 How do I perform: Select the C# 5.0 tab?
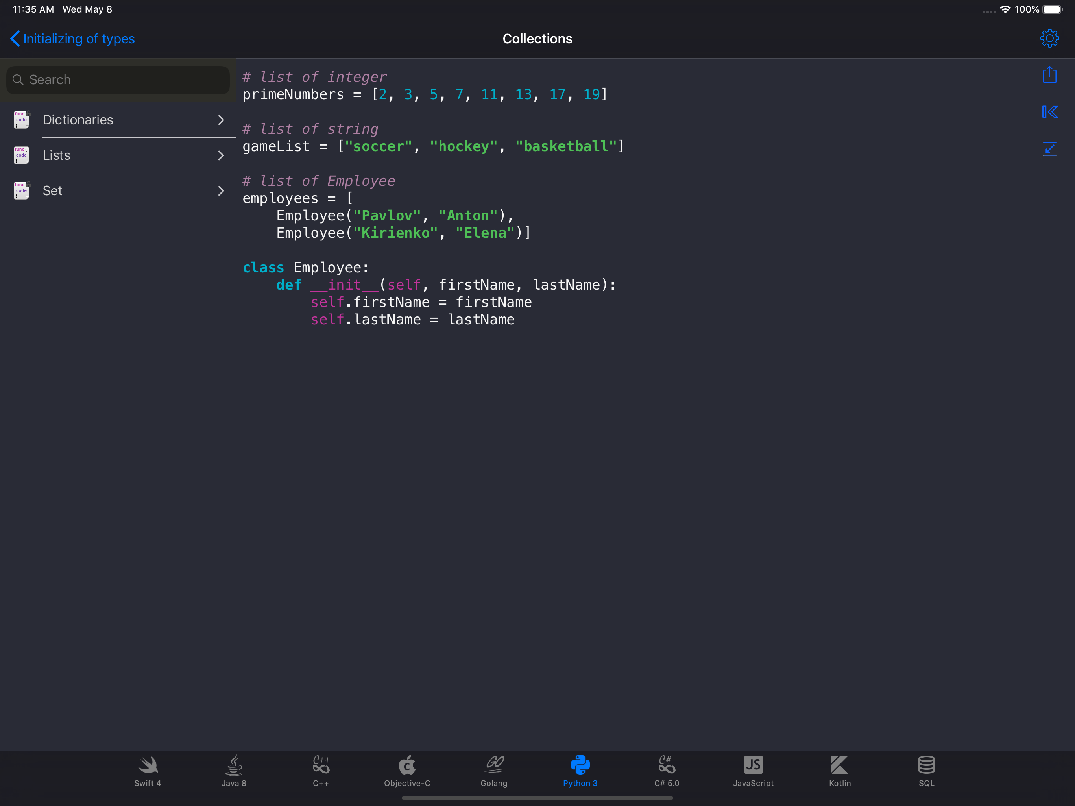(x=667, y=771)
